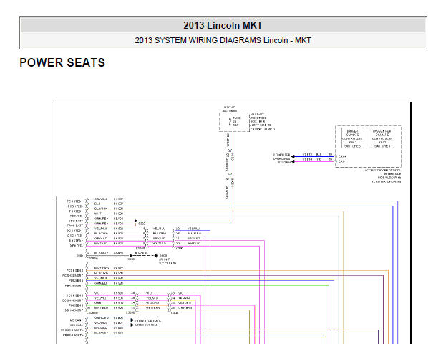Click the 'CAN+' pin label at APIM
The image size is (428, 344).
[341, 156]
